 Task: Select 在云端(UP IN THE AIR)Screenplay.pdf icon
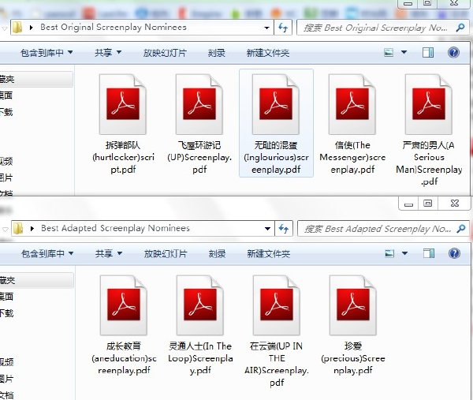[277, 305]
